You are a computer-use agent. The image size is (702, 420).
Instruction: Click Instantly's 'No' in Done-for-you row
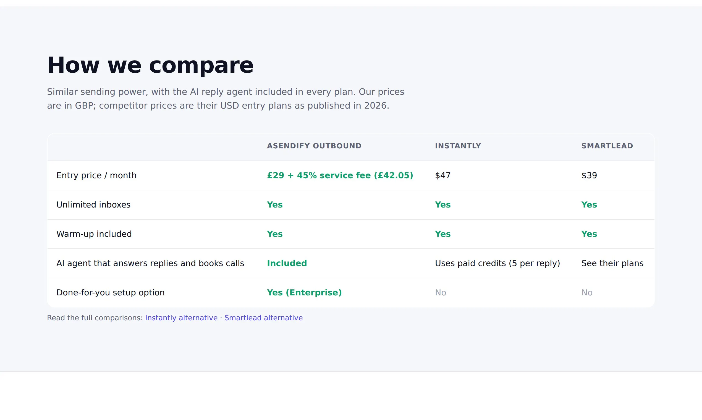tap(441, 293)
